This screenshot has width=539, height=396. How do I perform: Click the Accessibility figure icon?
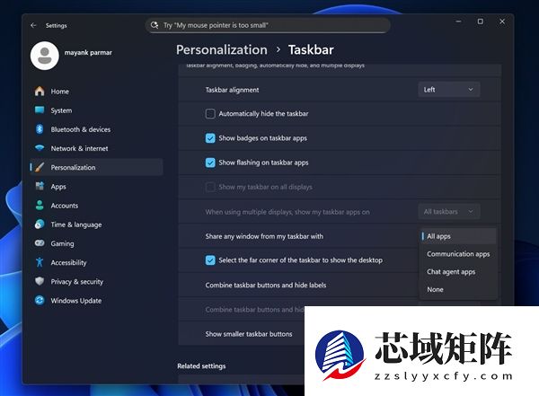click(x=40, y=262)
